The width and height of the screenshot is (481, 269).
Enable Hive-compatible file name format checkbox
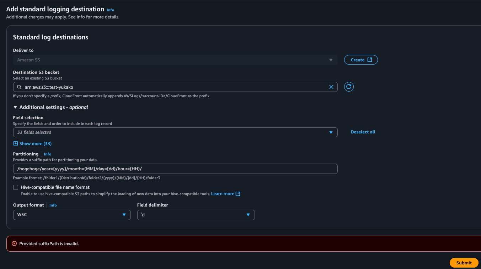[16, 187]
